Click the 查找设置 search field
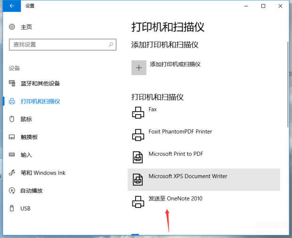This screenshot has height=238, width=292. (x=63, y=45)
